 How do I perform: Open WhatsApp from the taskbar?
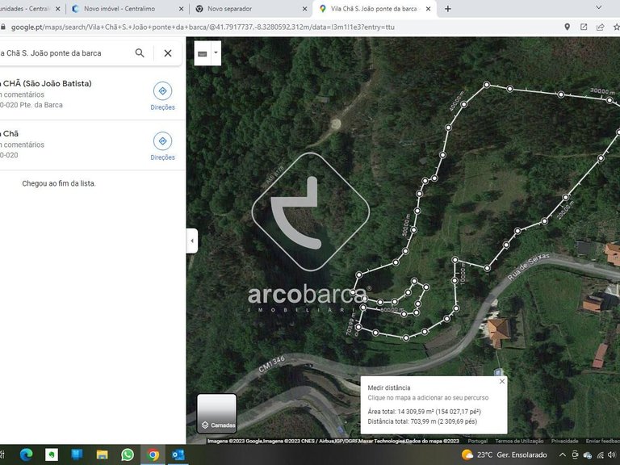point(128,455)
